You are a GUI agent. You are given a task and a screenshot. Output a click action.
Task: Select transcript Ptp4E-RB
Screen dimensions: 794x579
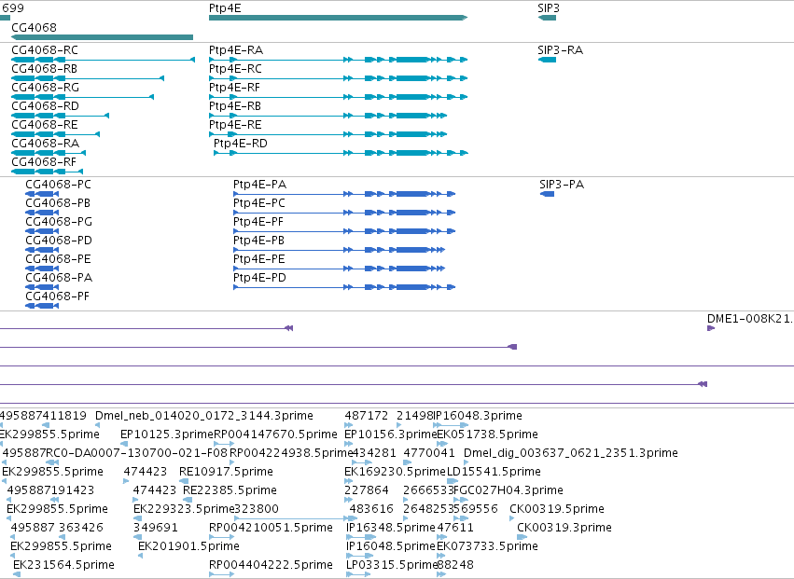pyautogui.click(x=235, y=105)
